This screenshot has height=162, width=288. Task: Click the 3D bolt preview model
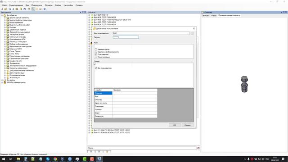point(244,84)
